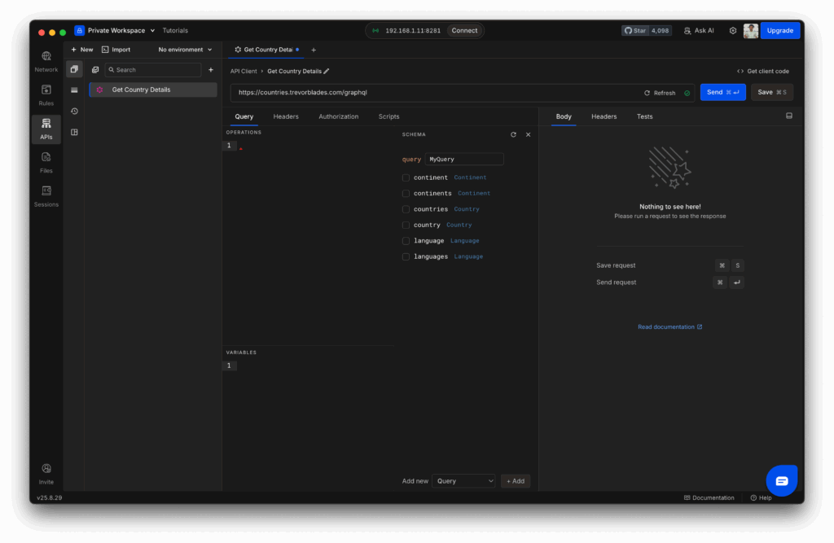The width and height of the screenshot is (834, 543).
Task: Click the history clock icon
Action: [x=74, y=111]
